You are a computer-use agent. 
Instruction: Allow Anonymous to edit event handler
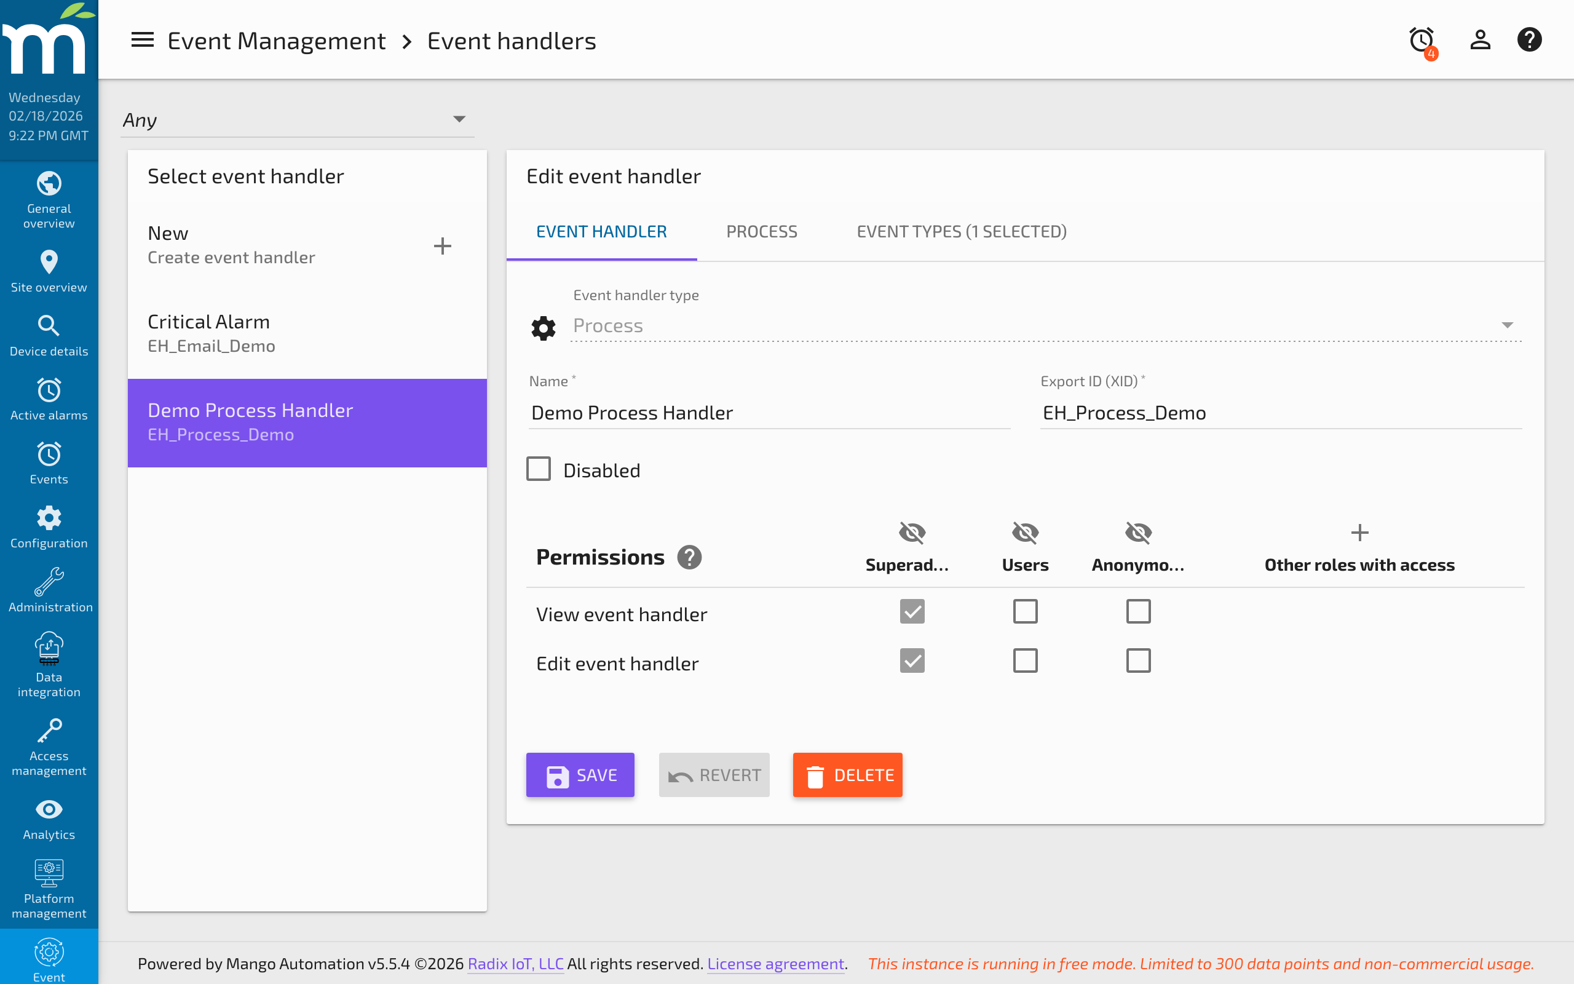pyautogui.click(x=1137, y=661)
